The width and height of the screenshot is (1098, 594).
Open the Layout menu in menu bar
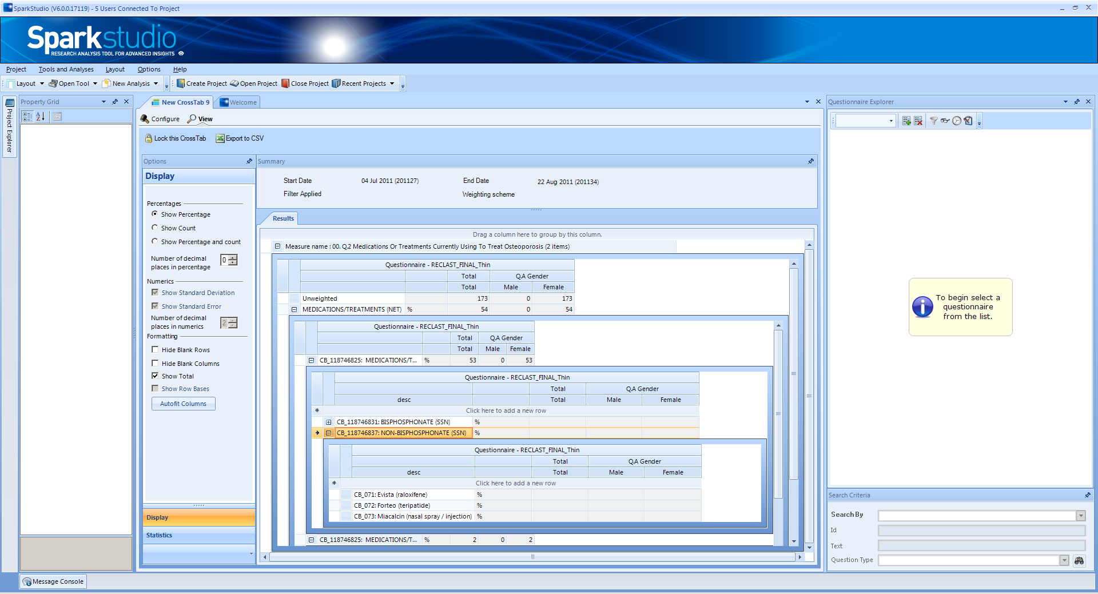pos(115,69)
